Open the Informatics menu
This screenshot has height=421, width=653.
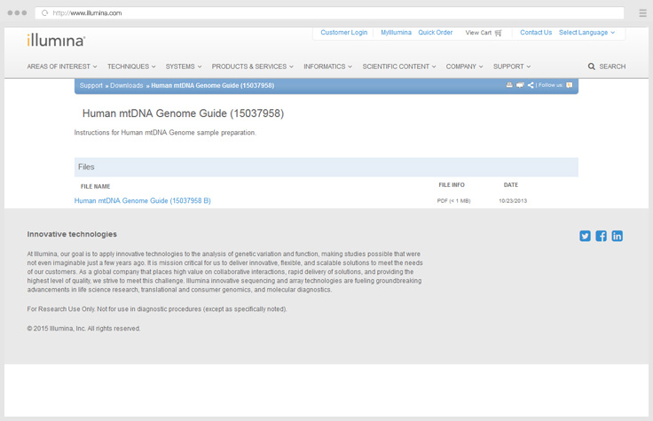click(x=327, y=66)
